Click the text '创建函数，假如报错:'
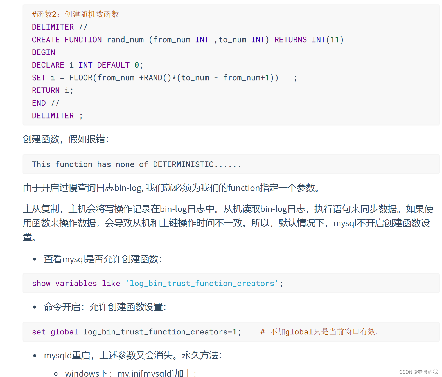The height and width of the screenshot is (377, 442). 66,139
